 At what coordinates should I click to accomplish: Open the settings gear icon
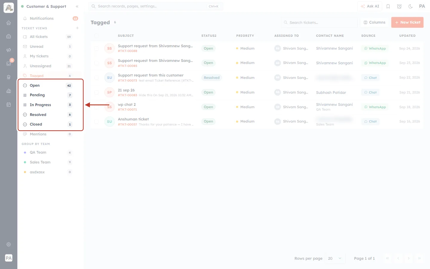[x=9, y=244]
